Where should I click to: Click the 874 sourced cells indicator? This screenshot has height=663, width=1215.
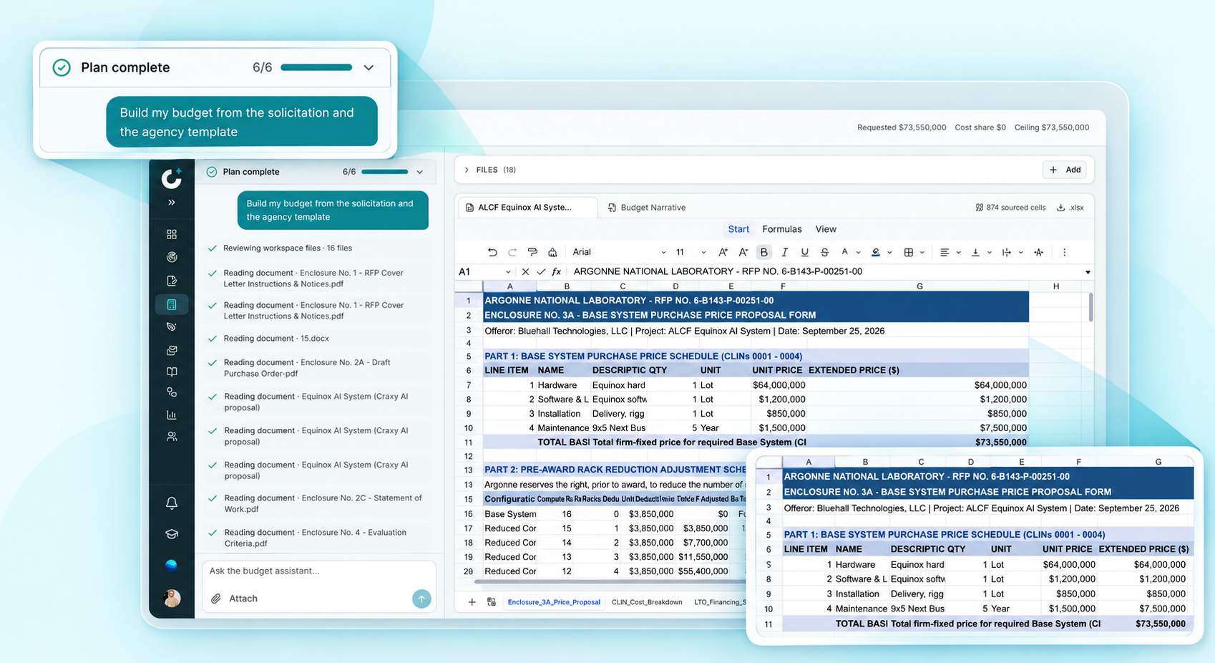tap(1010, 208)
